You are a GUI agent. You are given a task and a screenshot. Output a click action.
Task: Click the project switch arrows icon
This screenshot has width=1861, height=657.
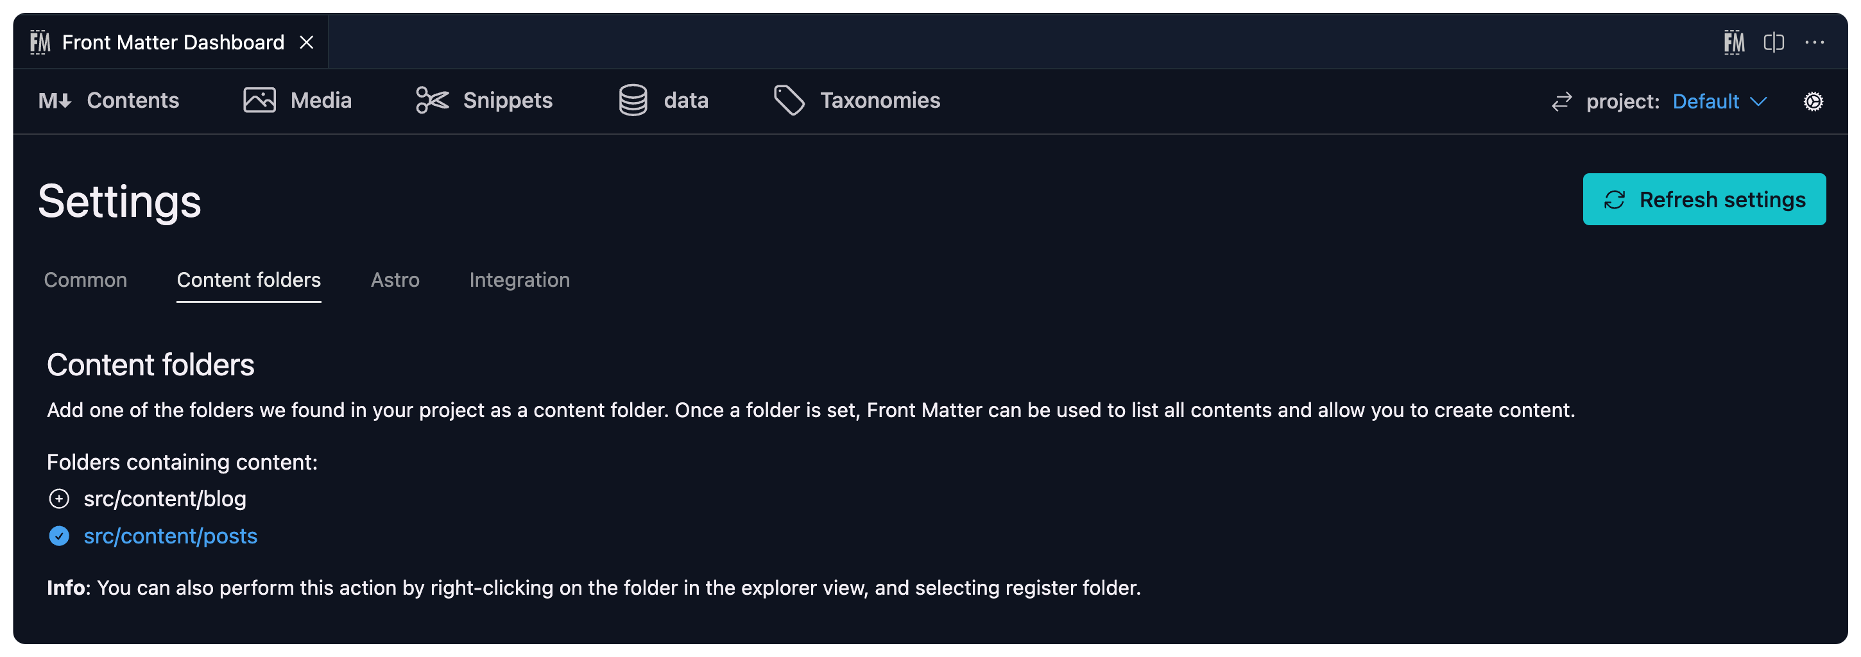point(1561,102)
